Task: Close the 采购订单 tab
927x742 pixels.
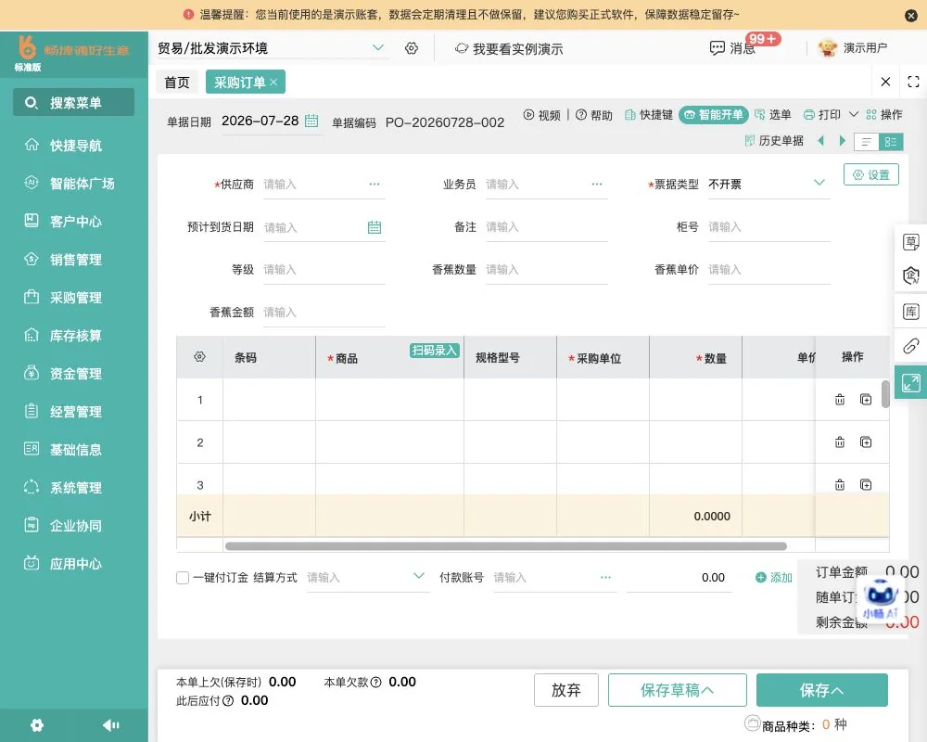Action: (273, 83)
